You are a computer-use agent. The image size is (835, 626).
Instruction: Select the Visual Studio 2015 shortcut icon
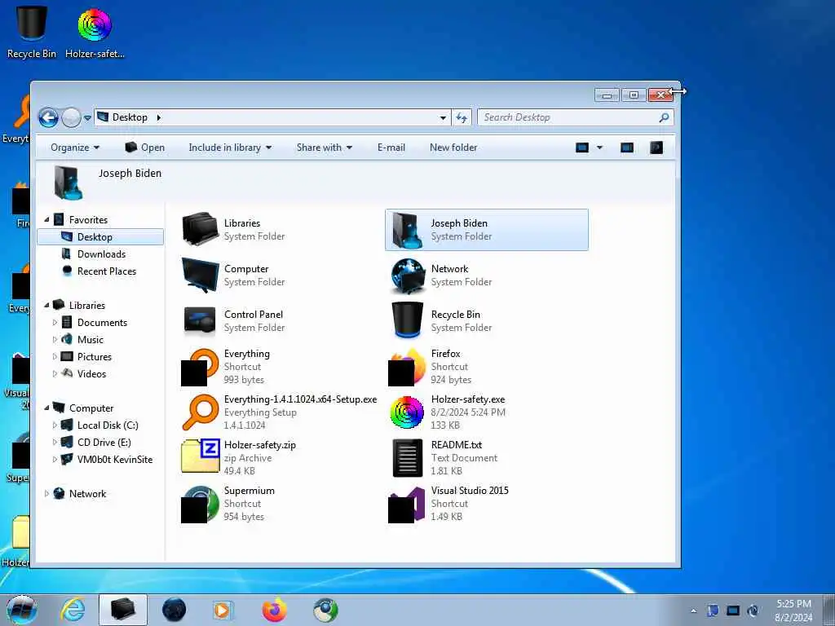pyautogui.click(x=407, y=504)
